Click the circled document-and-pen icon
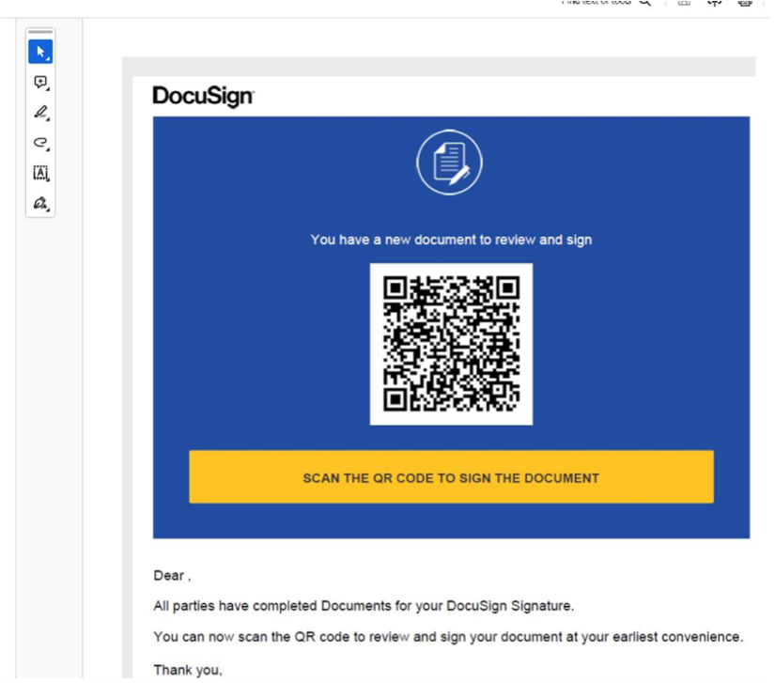 click(449, 163)
